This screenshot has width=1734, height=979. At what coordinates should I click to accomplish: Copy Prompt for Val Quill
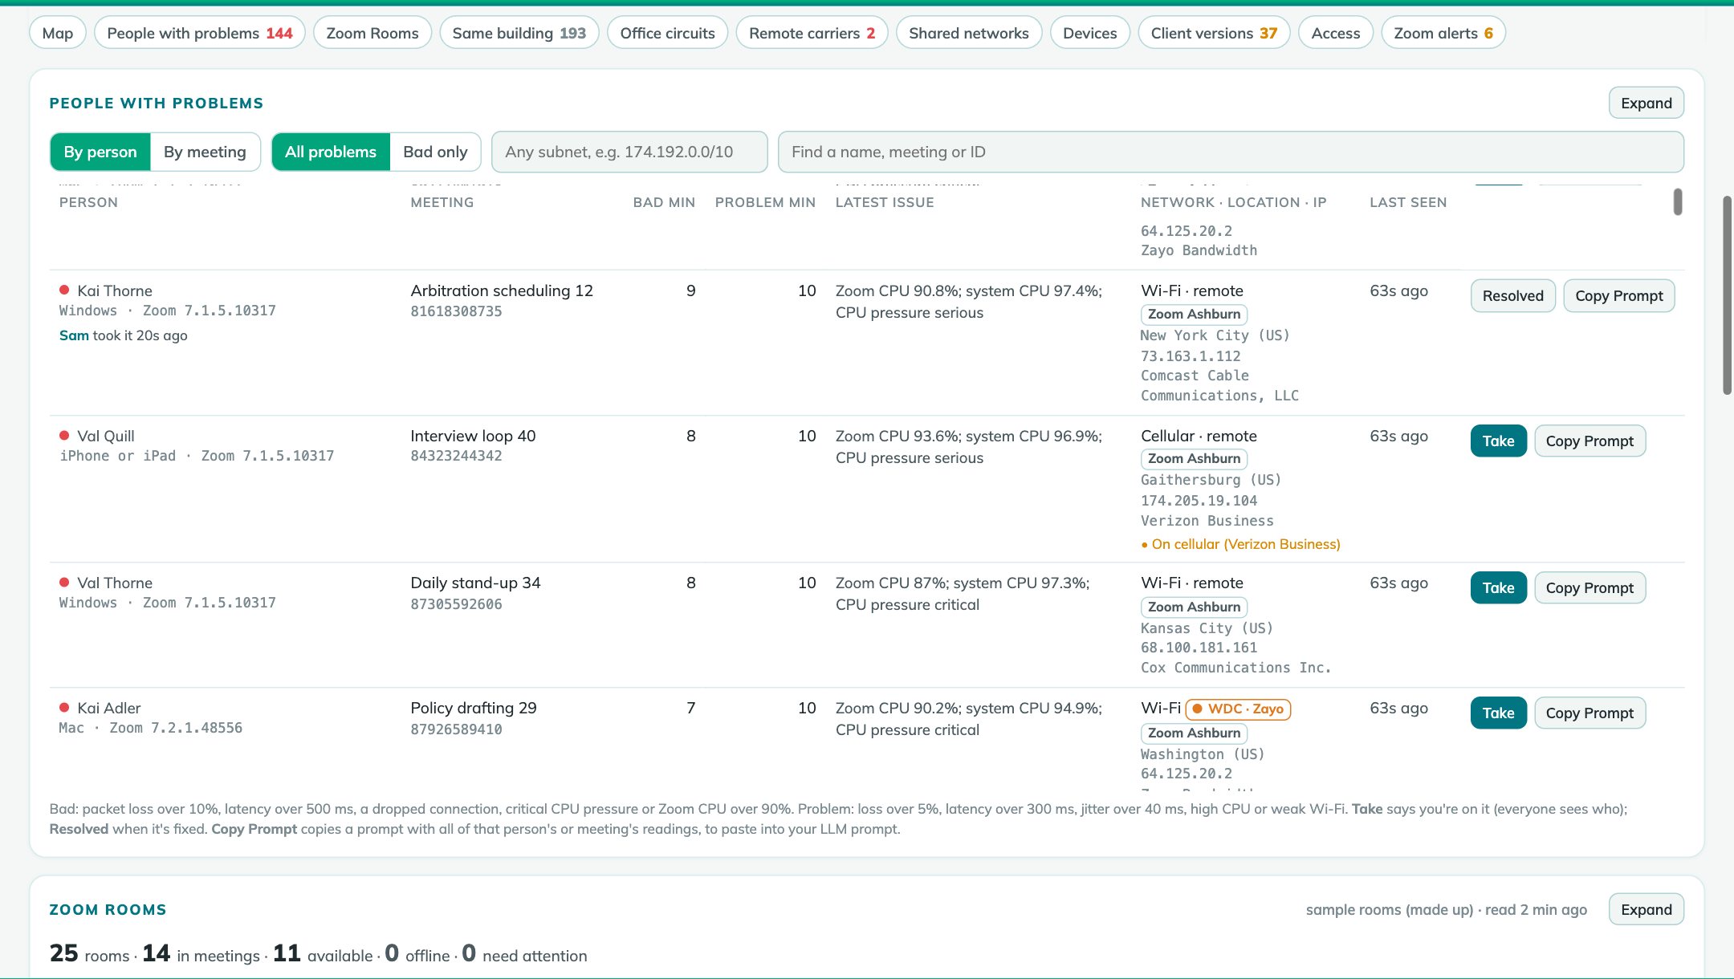coord(1590,441)
